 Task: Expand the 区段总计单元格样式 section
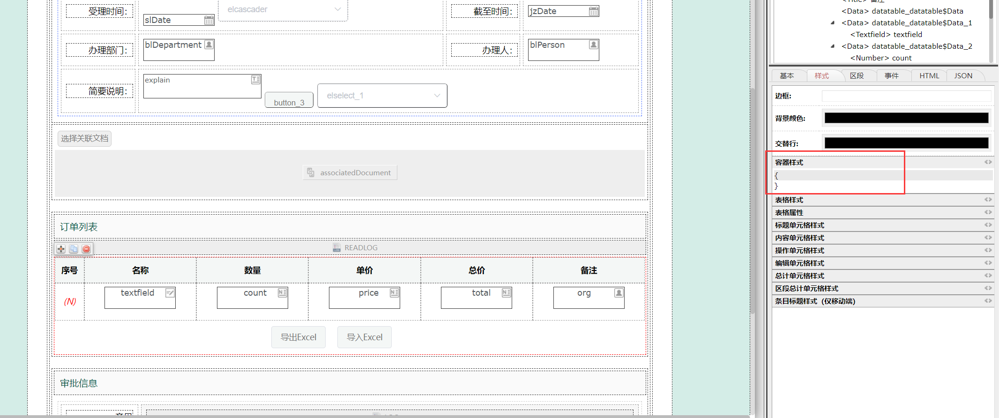tap(883, 288)
